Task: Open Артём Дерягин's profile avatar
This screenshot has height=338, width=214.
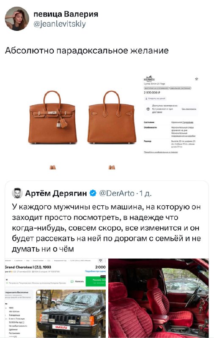Action: [17, 193]
